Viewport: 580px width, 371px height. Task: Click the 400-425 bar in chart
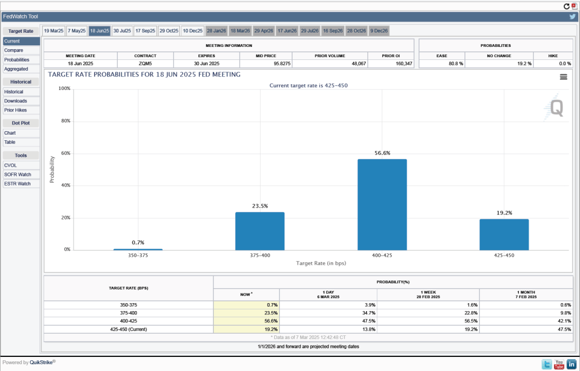382,204
